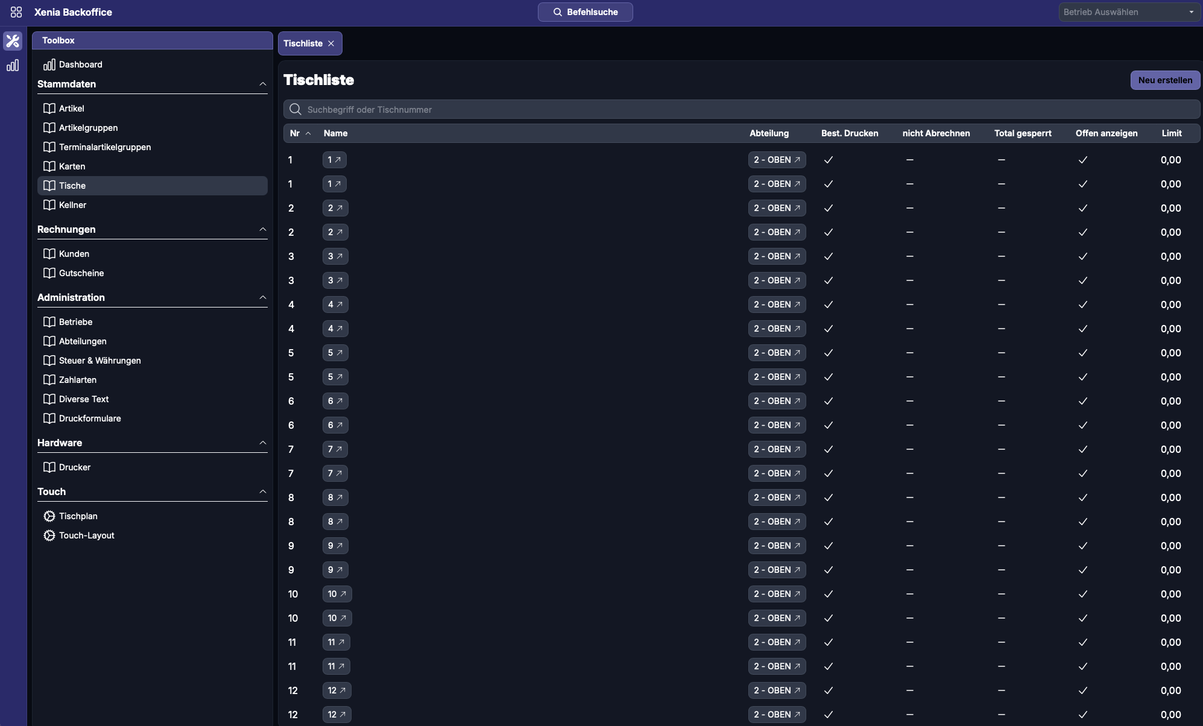Screen dimensions: 1203x726
Task: Click the search magnifier icon in Tischliste
Action: (295, 109)
